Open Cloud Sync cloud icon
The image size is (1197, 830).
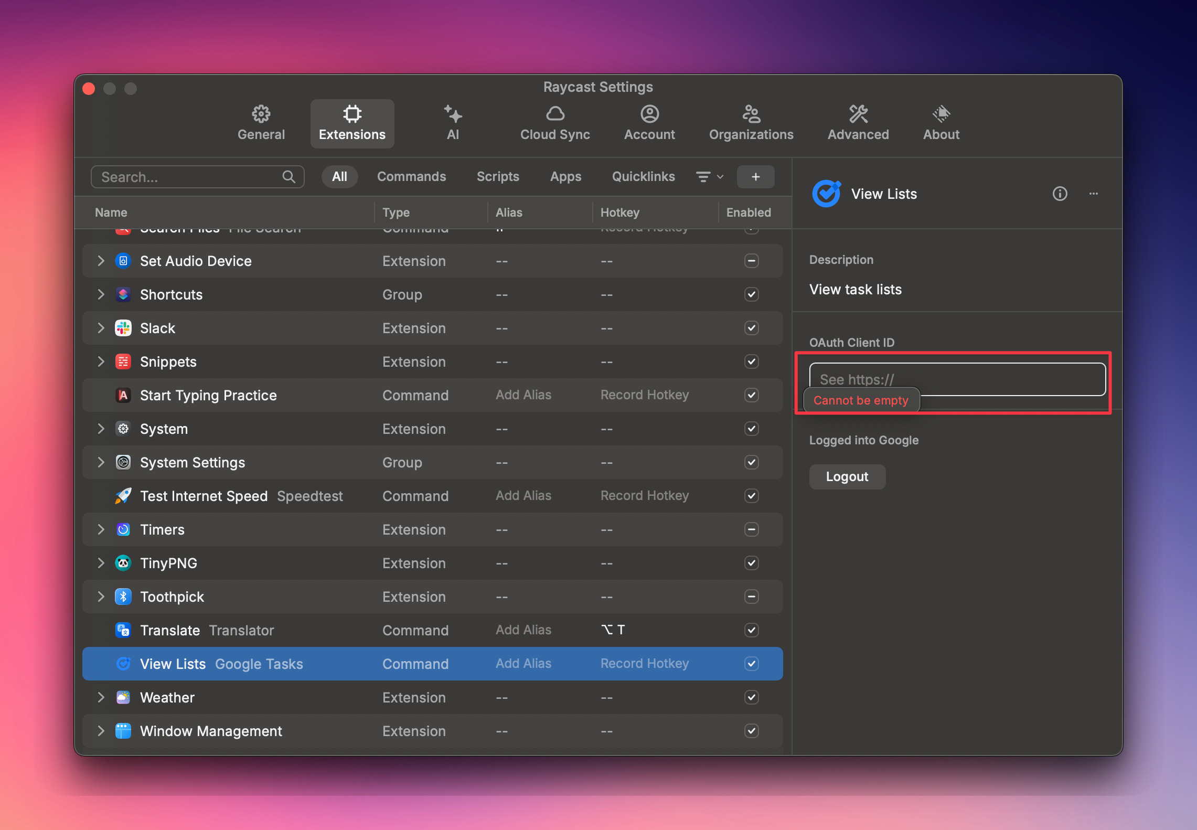[555, 114]
